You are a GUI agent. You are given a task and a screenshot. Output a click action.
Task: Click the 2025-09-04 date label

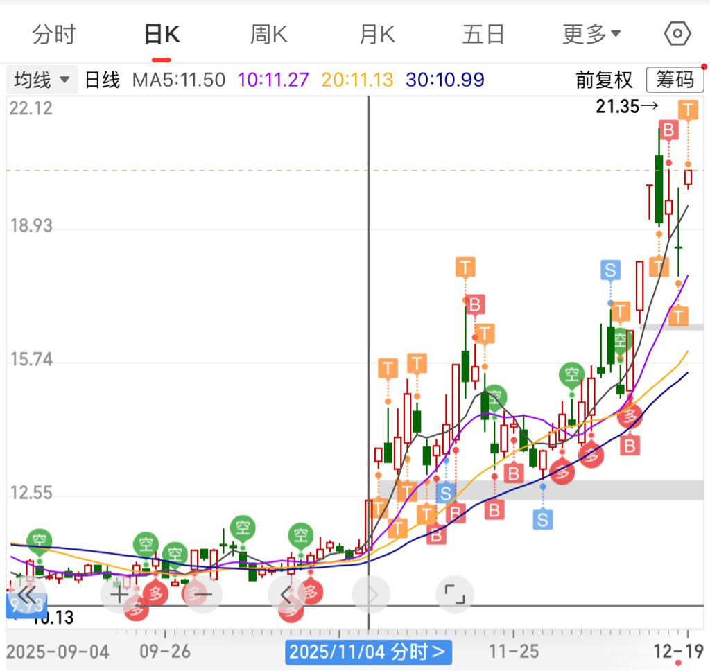[58, 652]
